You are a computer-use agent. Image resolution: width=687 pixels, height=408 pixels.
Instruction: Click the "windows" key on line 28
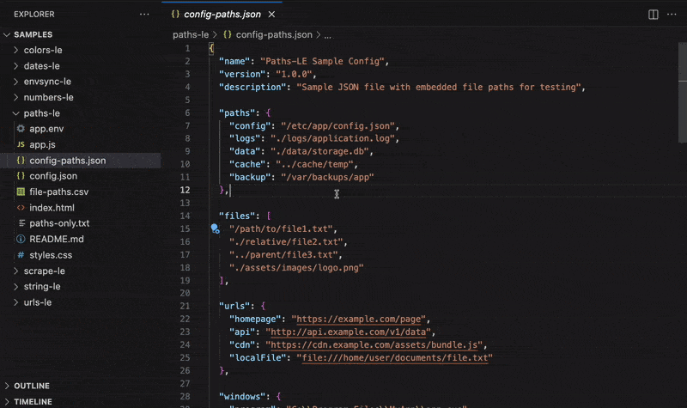tap(242, 396)
